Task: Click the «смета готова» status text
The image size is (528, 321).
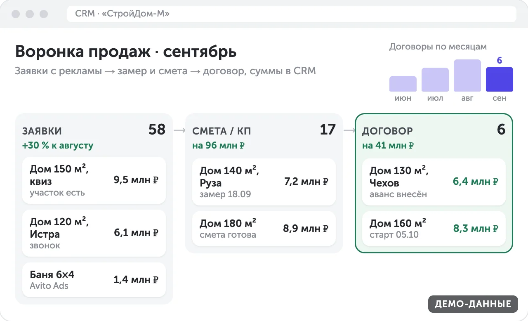Action: tap(228, 235)
